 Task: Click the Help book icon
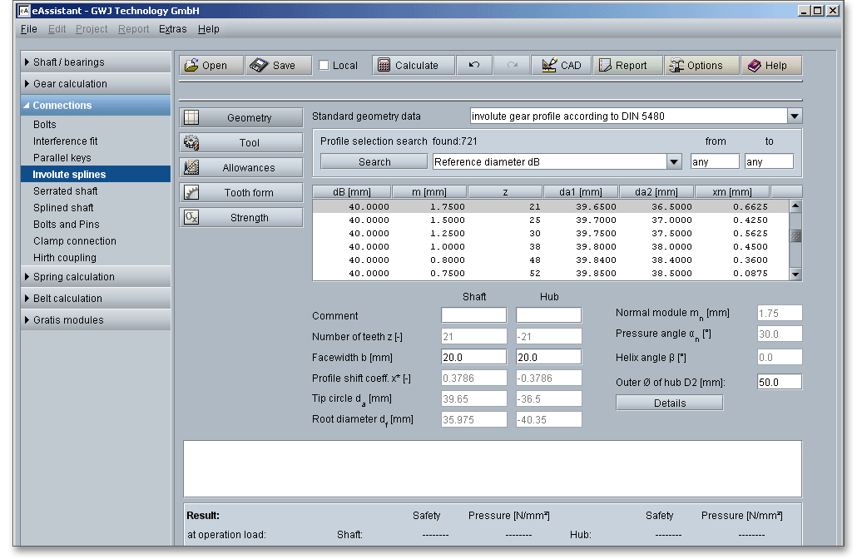click(x=755, y=66)
